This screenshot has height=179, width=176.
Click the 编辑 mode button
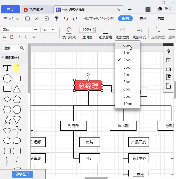click(125, 18)
